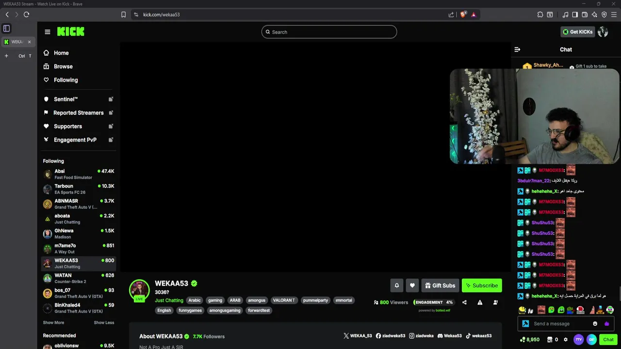Image resolution: width=621 pixels, height=349 pixels.
Task: Open Brave VPN shield icon
Action: 604,15
